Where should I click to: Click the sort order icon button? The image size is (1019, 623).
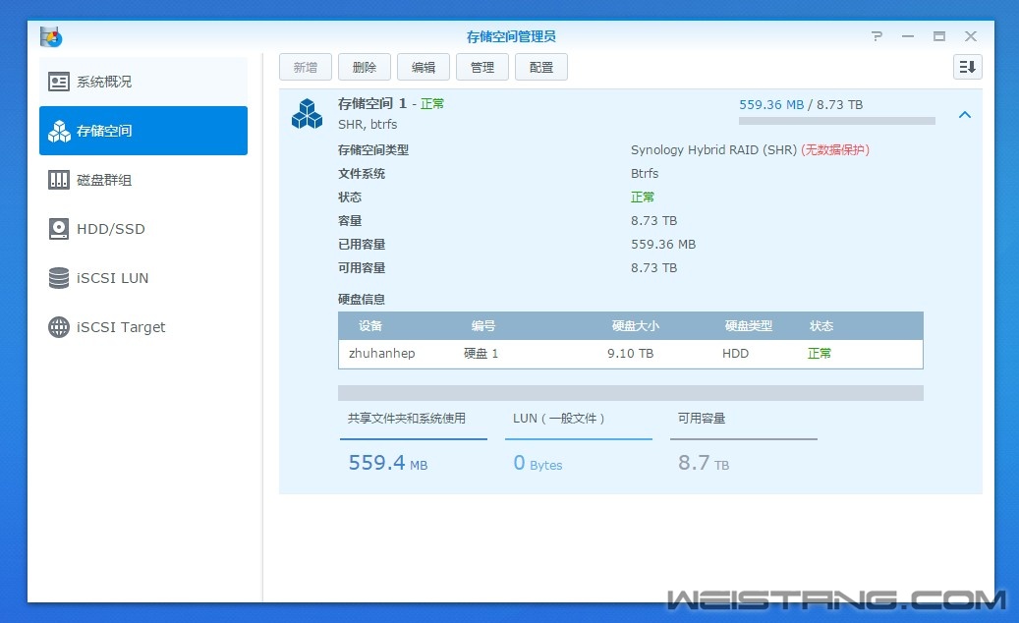pos(967,67)
